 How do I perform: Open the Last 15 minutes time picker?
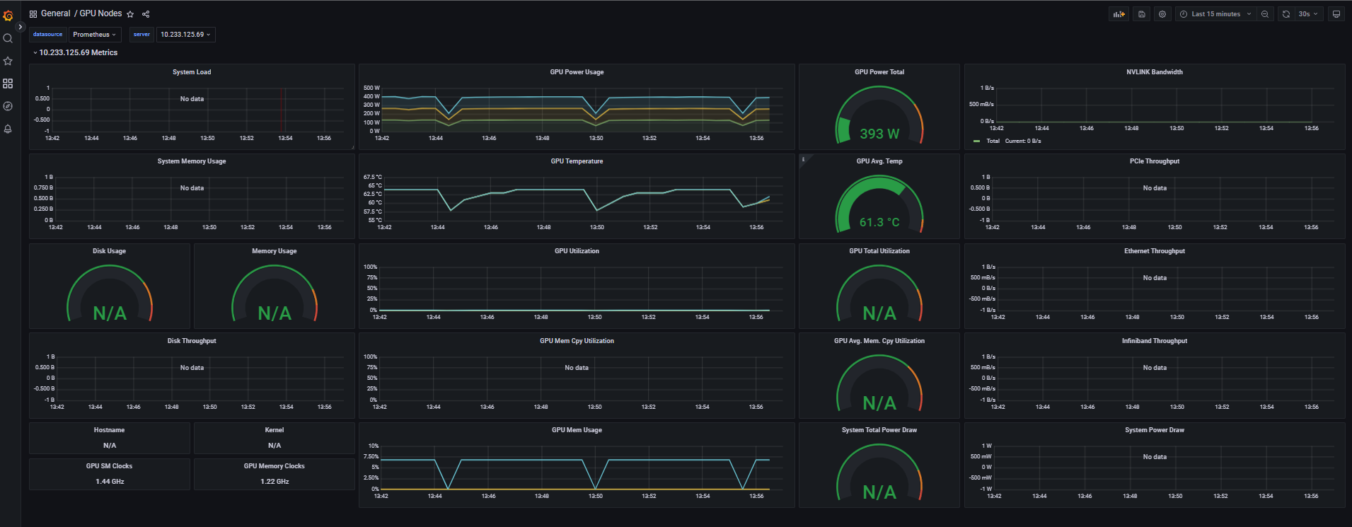[x=1215, y=14]
